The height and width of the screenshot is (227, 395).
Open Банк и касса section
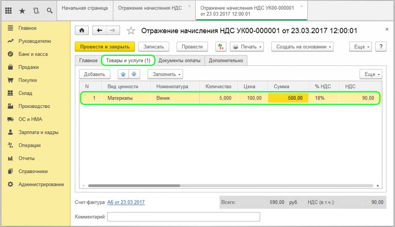tap(33, 54)
